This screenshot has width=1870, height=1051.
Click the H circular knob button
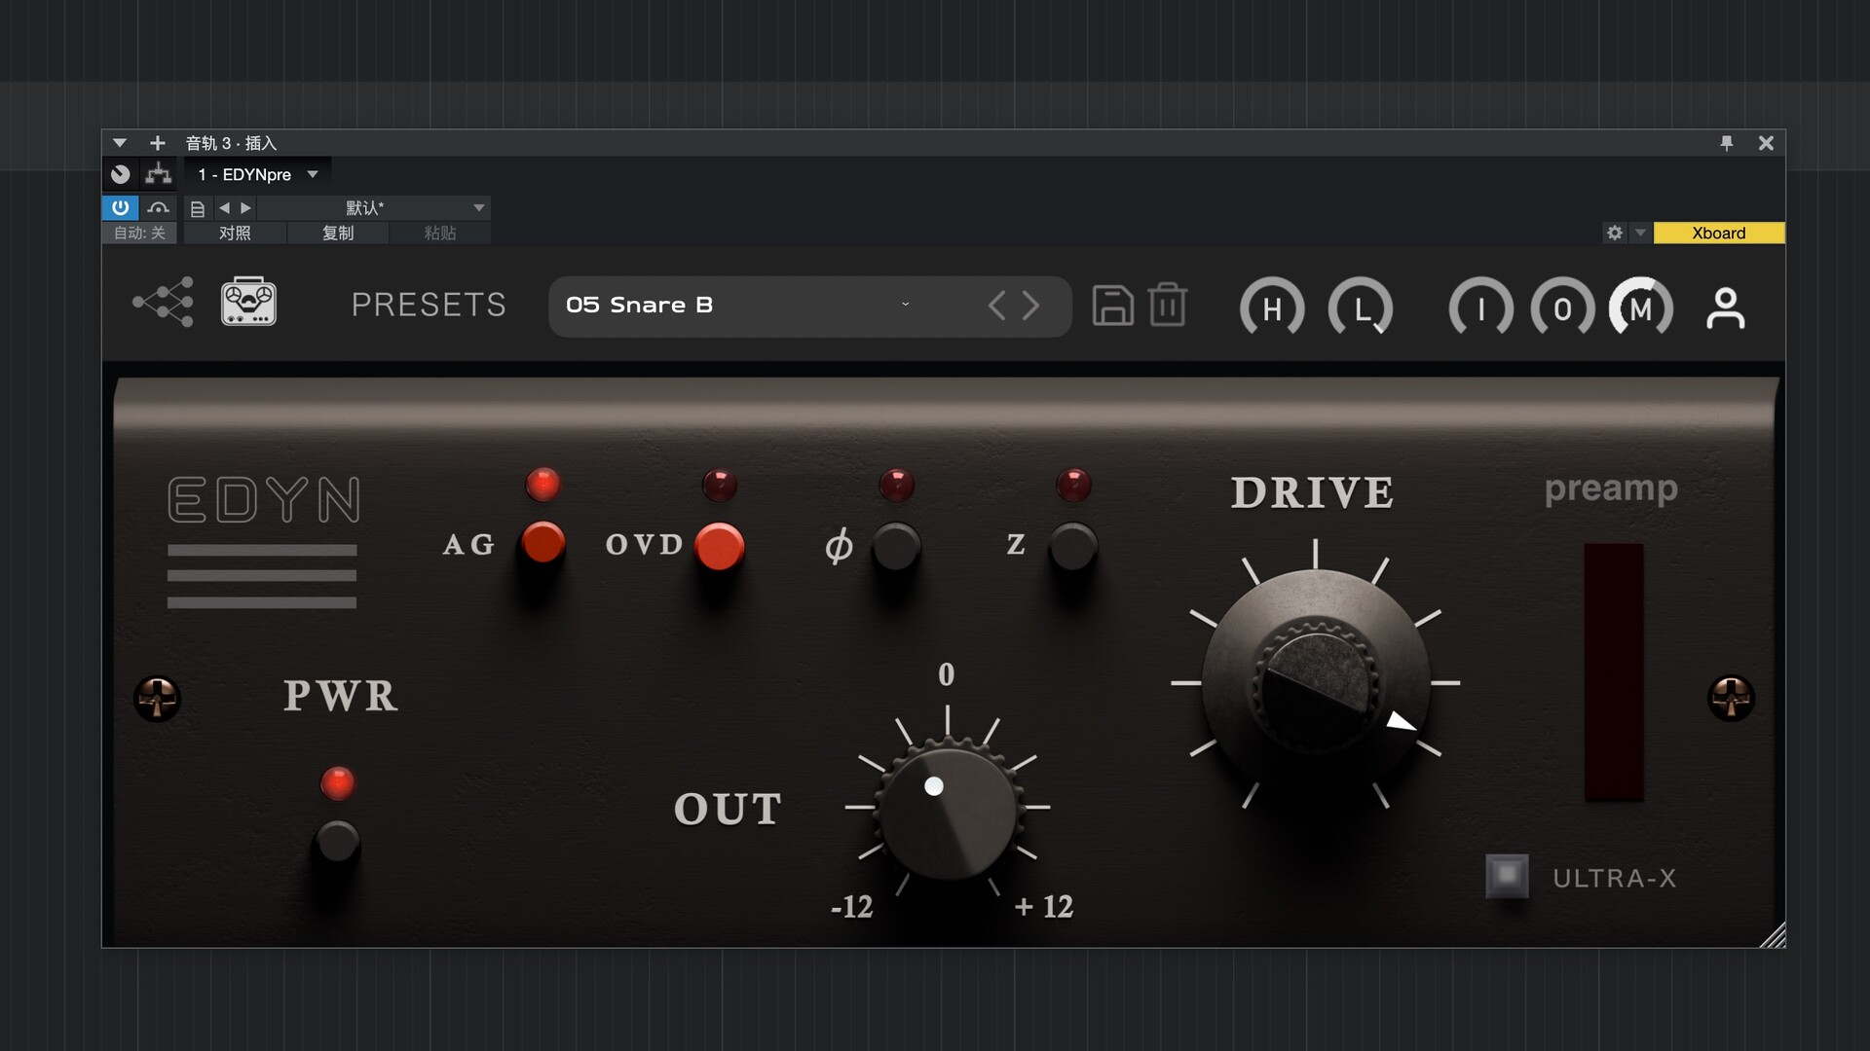coord(1272,308)
